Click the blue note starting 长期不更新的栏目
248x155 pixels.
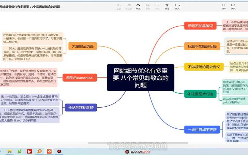click(237, 137)
